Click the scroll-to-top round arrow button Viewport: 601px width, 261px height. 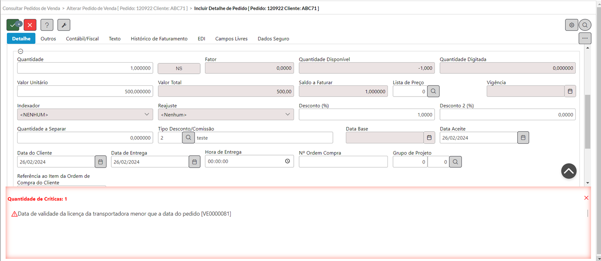pos(569,171)
